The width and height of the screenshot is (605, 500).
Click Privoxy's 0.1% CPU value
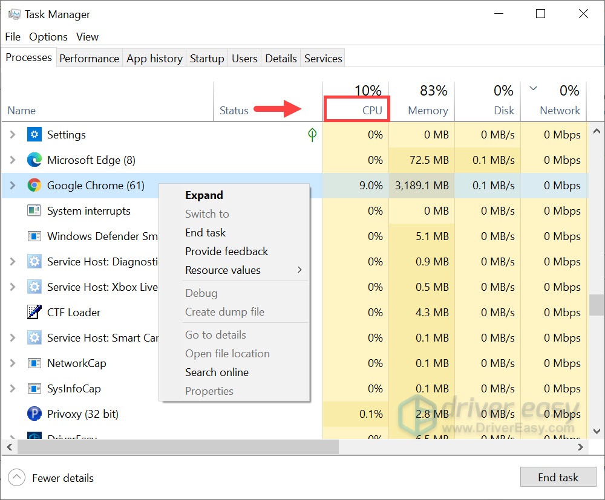[x=371, y=414]
